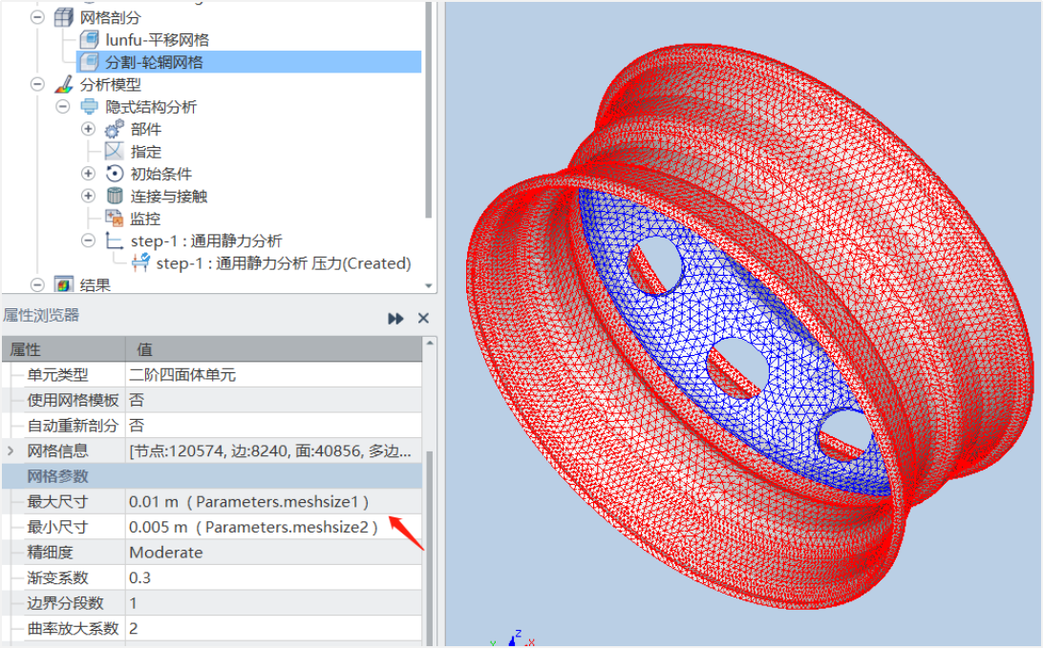1043x649 pixels.
Task: Select lunfu-平移网格 in the tree
Action: tap(157, 40)
